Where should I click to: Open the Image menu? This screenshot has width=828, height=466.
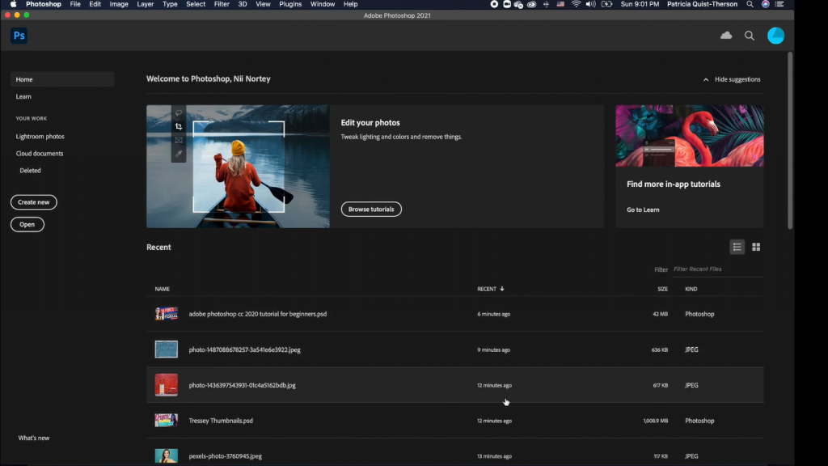pos(119,4)
